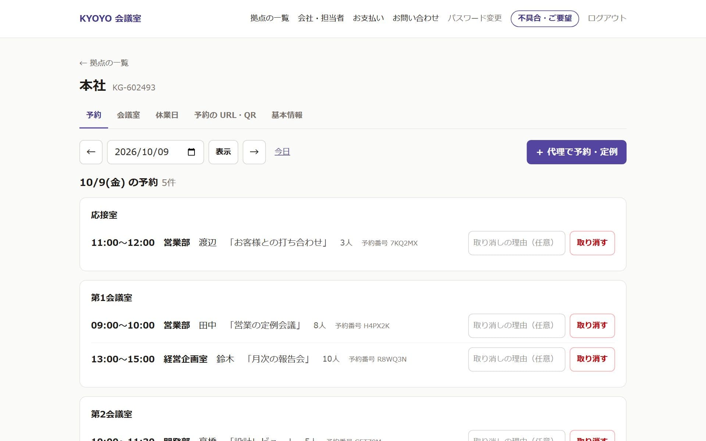
Task: Open the calendar picker icon
Action: pos(191,152)
